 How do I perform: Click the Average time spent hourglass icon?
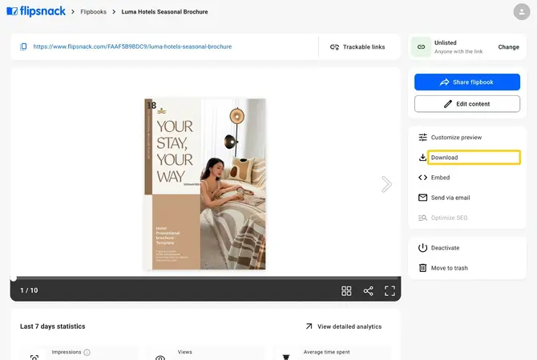pyautogui.click(x=286, y=358)
